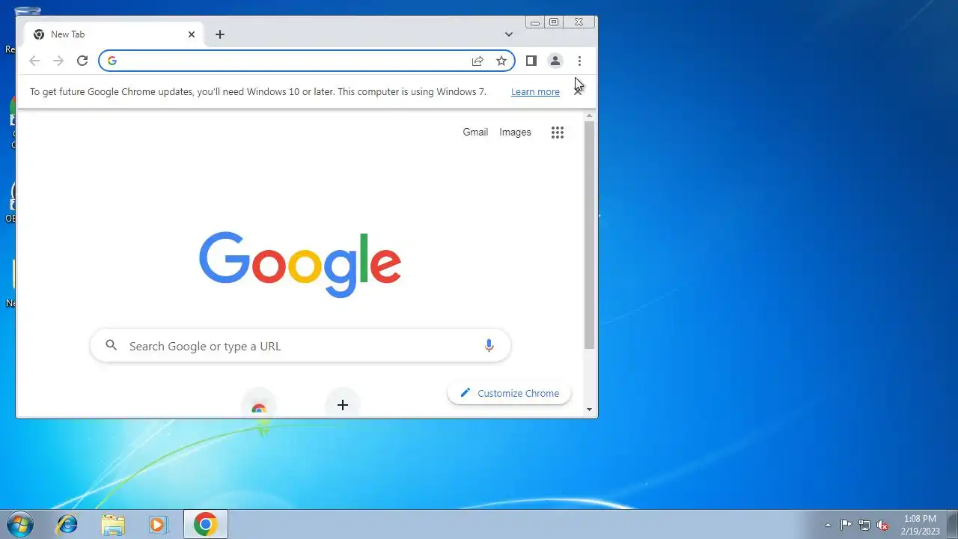This screenshot has width=958, height=539.
Task: Open Google Images link
Action: pyautogui.click(x=515, y=132)
